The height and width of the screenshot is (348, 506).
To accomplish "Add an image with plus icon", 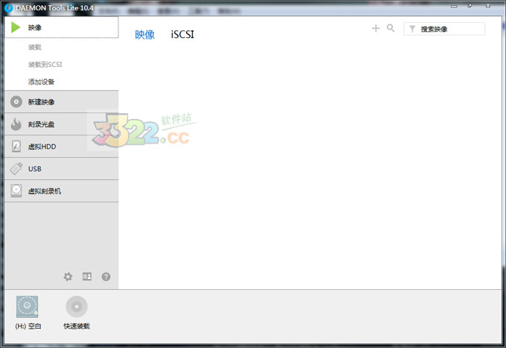I will pos(376,28).
